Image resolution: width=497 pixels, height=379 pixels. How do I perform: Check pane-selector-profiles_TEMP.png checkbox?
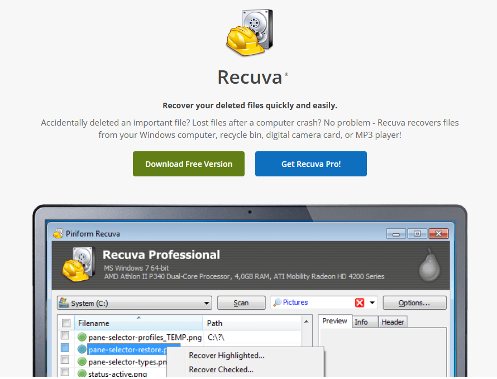(x=65, y=335)
